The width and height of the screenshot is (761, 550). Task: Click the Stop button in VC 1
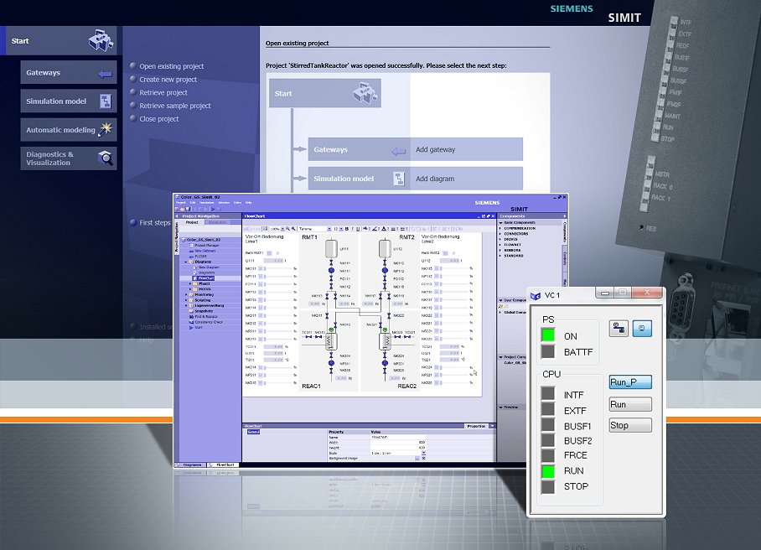(630, 425)
